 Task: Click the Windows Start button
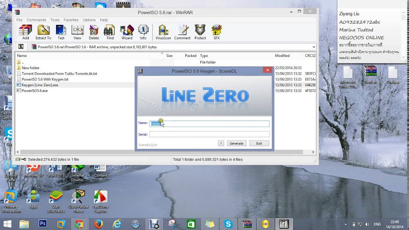click(x=8, y=224)
